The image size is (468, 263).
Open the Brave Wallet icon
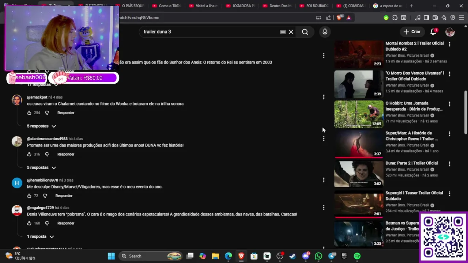click(435, 18)
